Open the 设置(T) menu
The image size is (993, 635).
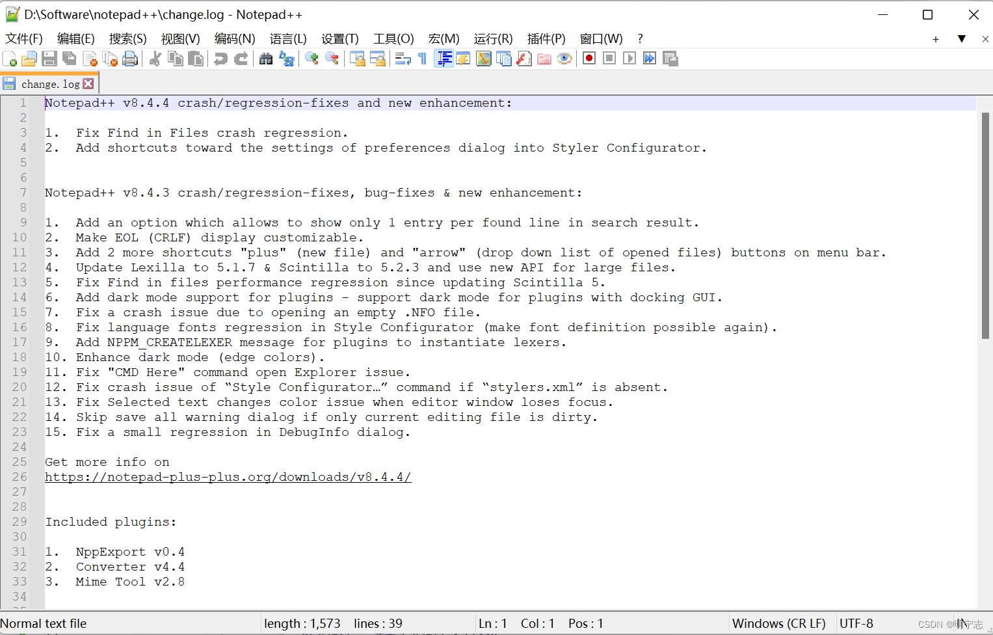click(340, 39)
